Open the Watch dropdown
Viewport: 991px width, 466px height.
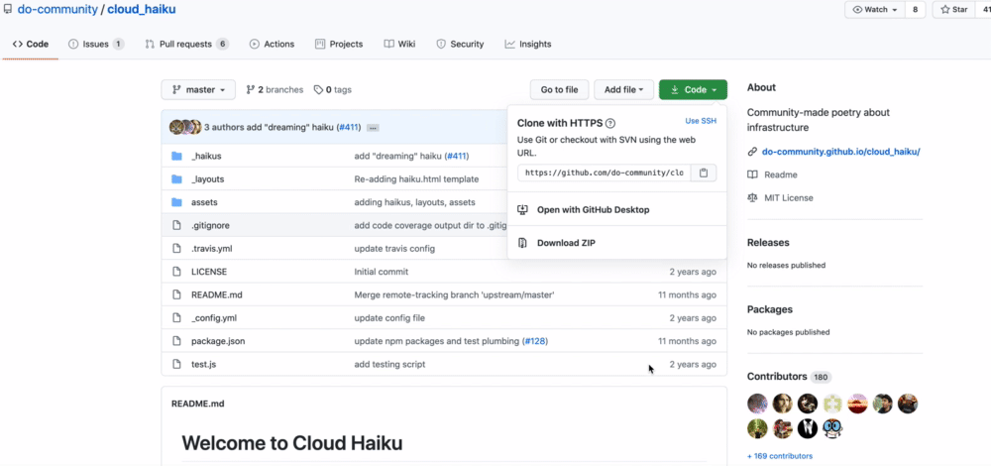(x=875, y=10)
